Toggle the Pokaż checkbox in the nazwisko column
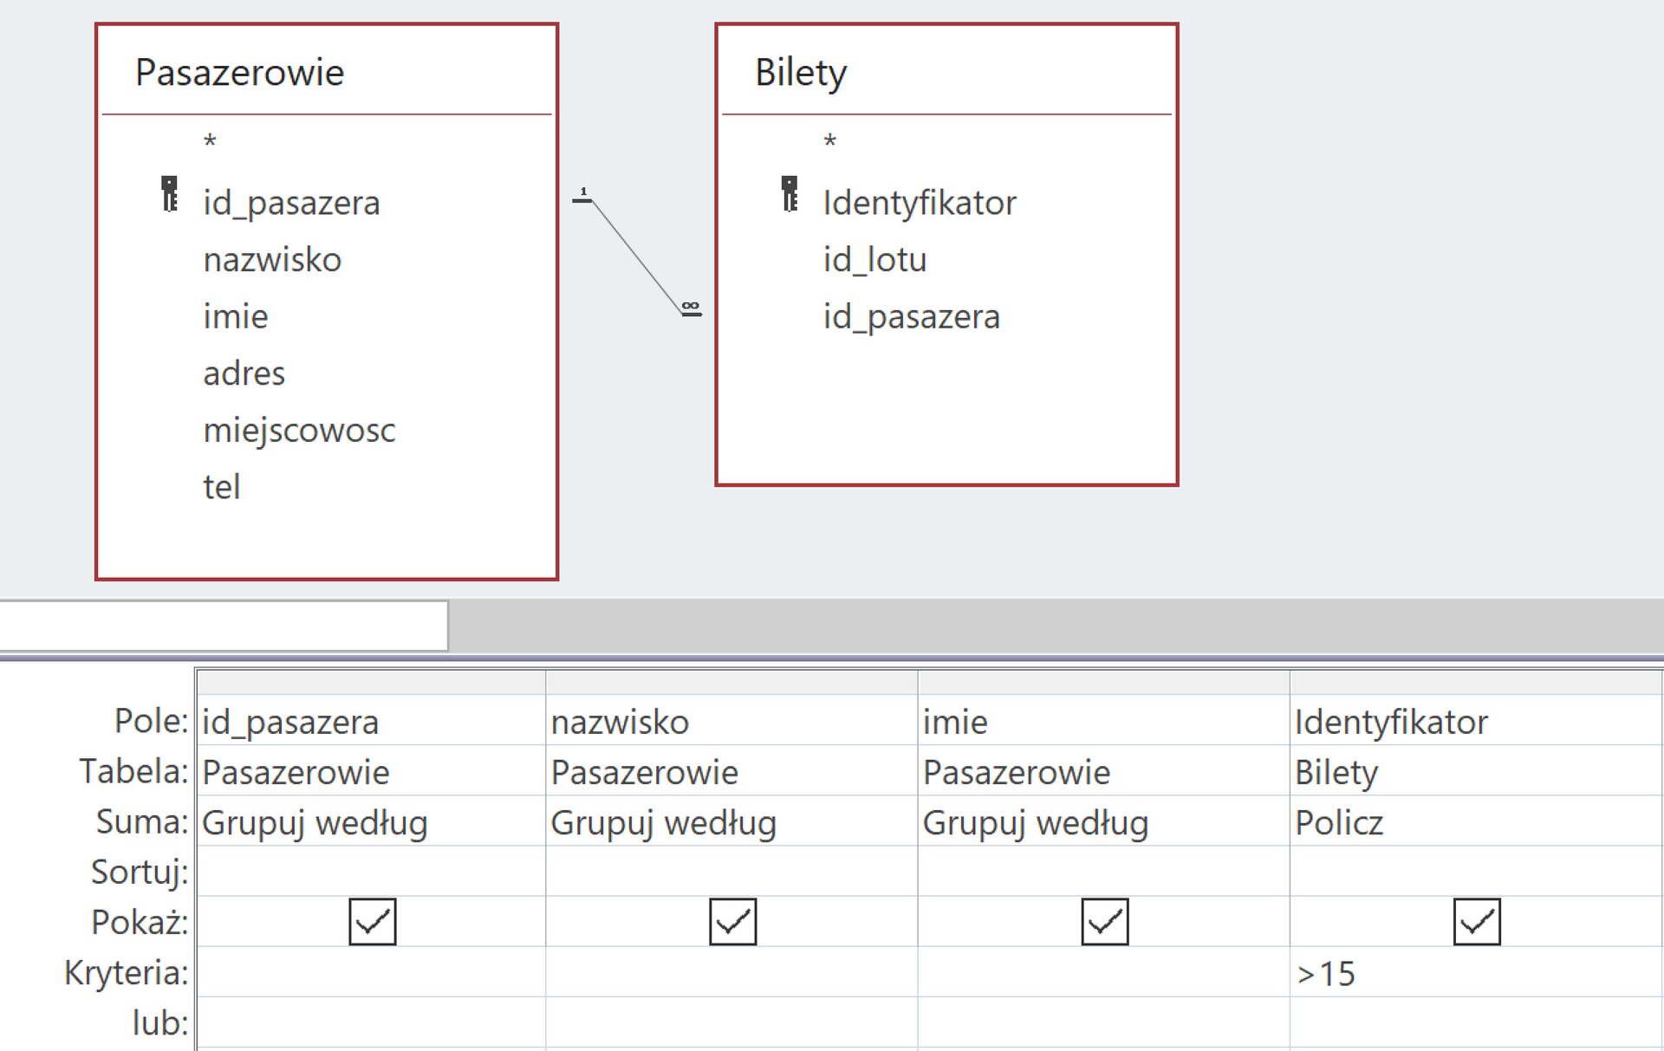Viewport: 1664px width, 1051px height. click(x=732, y=922)
